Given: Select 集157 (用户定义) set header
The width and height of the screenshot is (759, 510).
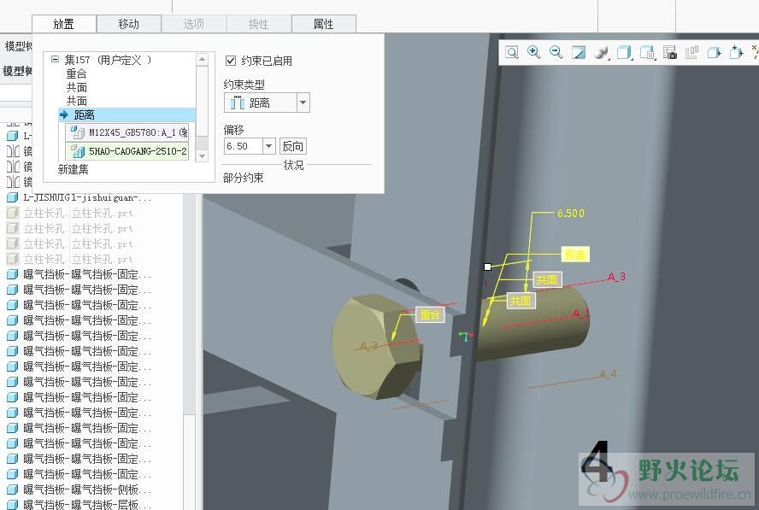Looking at the screenshot, I should pos(108,60).
